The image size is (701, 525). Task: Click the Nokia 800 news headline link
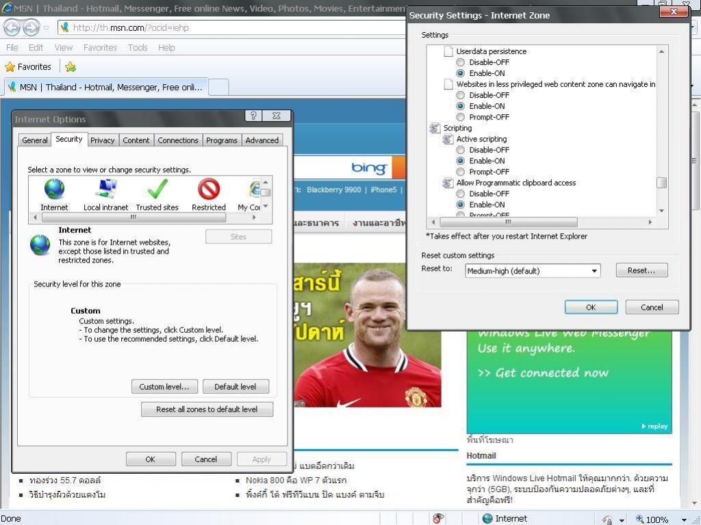[x=296, y=481]
